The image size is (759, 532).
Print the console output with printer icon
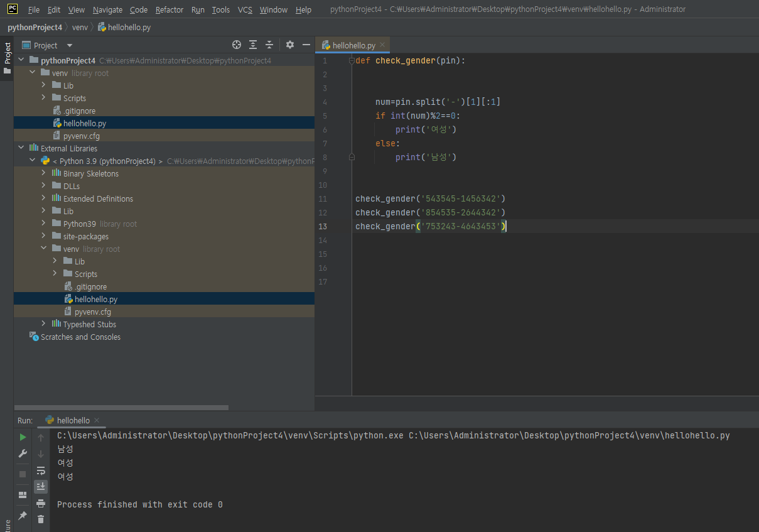tap(41, 503)
